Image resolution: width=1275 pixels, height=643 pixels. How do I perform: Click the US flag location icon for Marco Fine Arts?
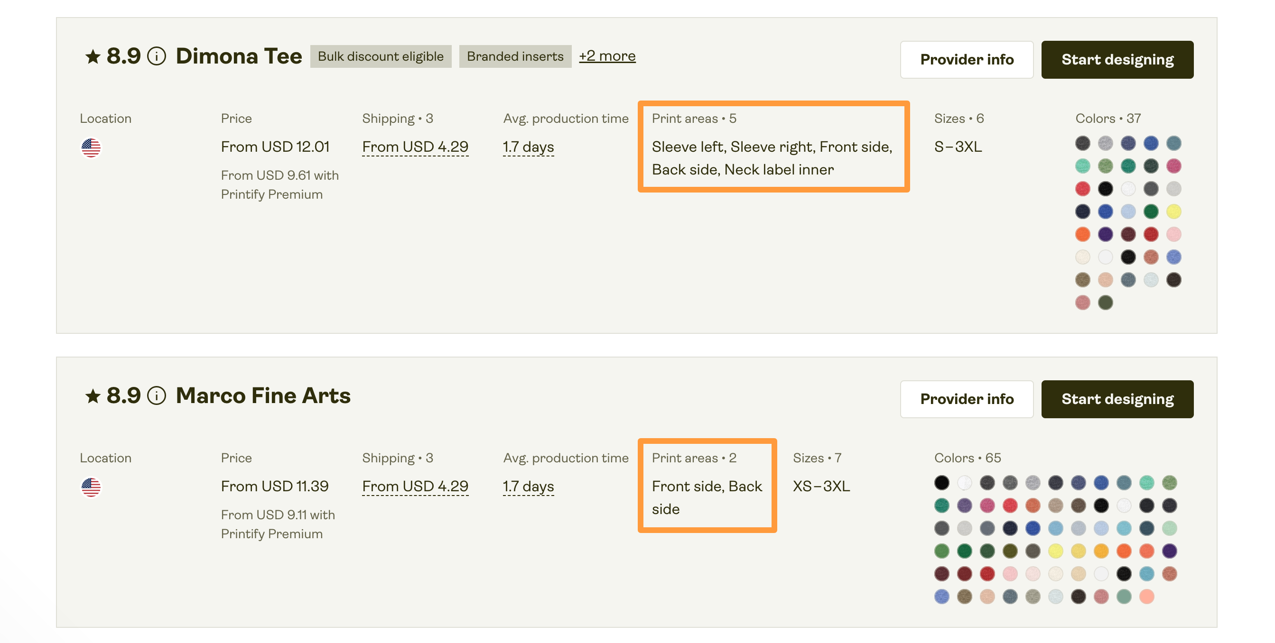91,487
